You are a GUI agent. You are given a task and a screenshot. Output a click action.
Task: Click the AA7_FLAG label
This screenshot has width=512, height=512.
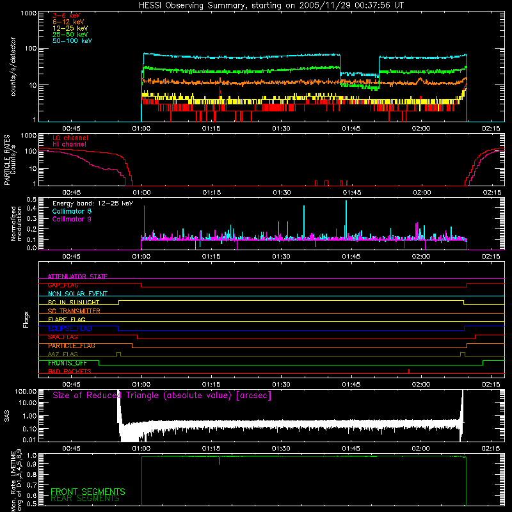(x=63, y=354)
